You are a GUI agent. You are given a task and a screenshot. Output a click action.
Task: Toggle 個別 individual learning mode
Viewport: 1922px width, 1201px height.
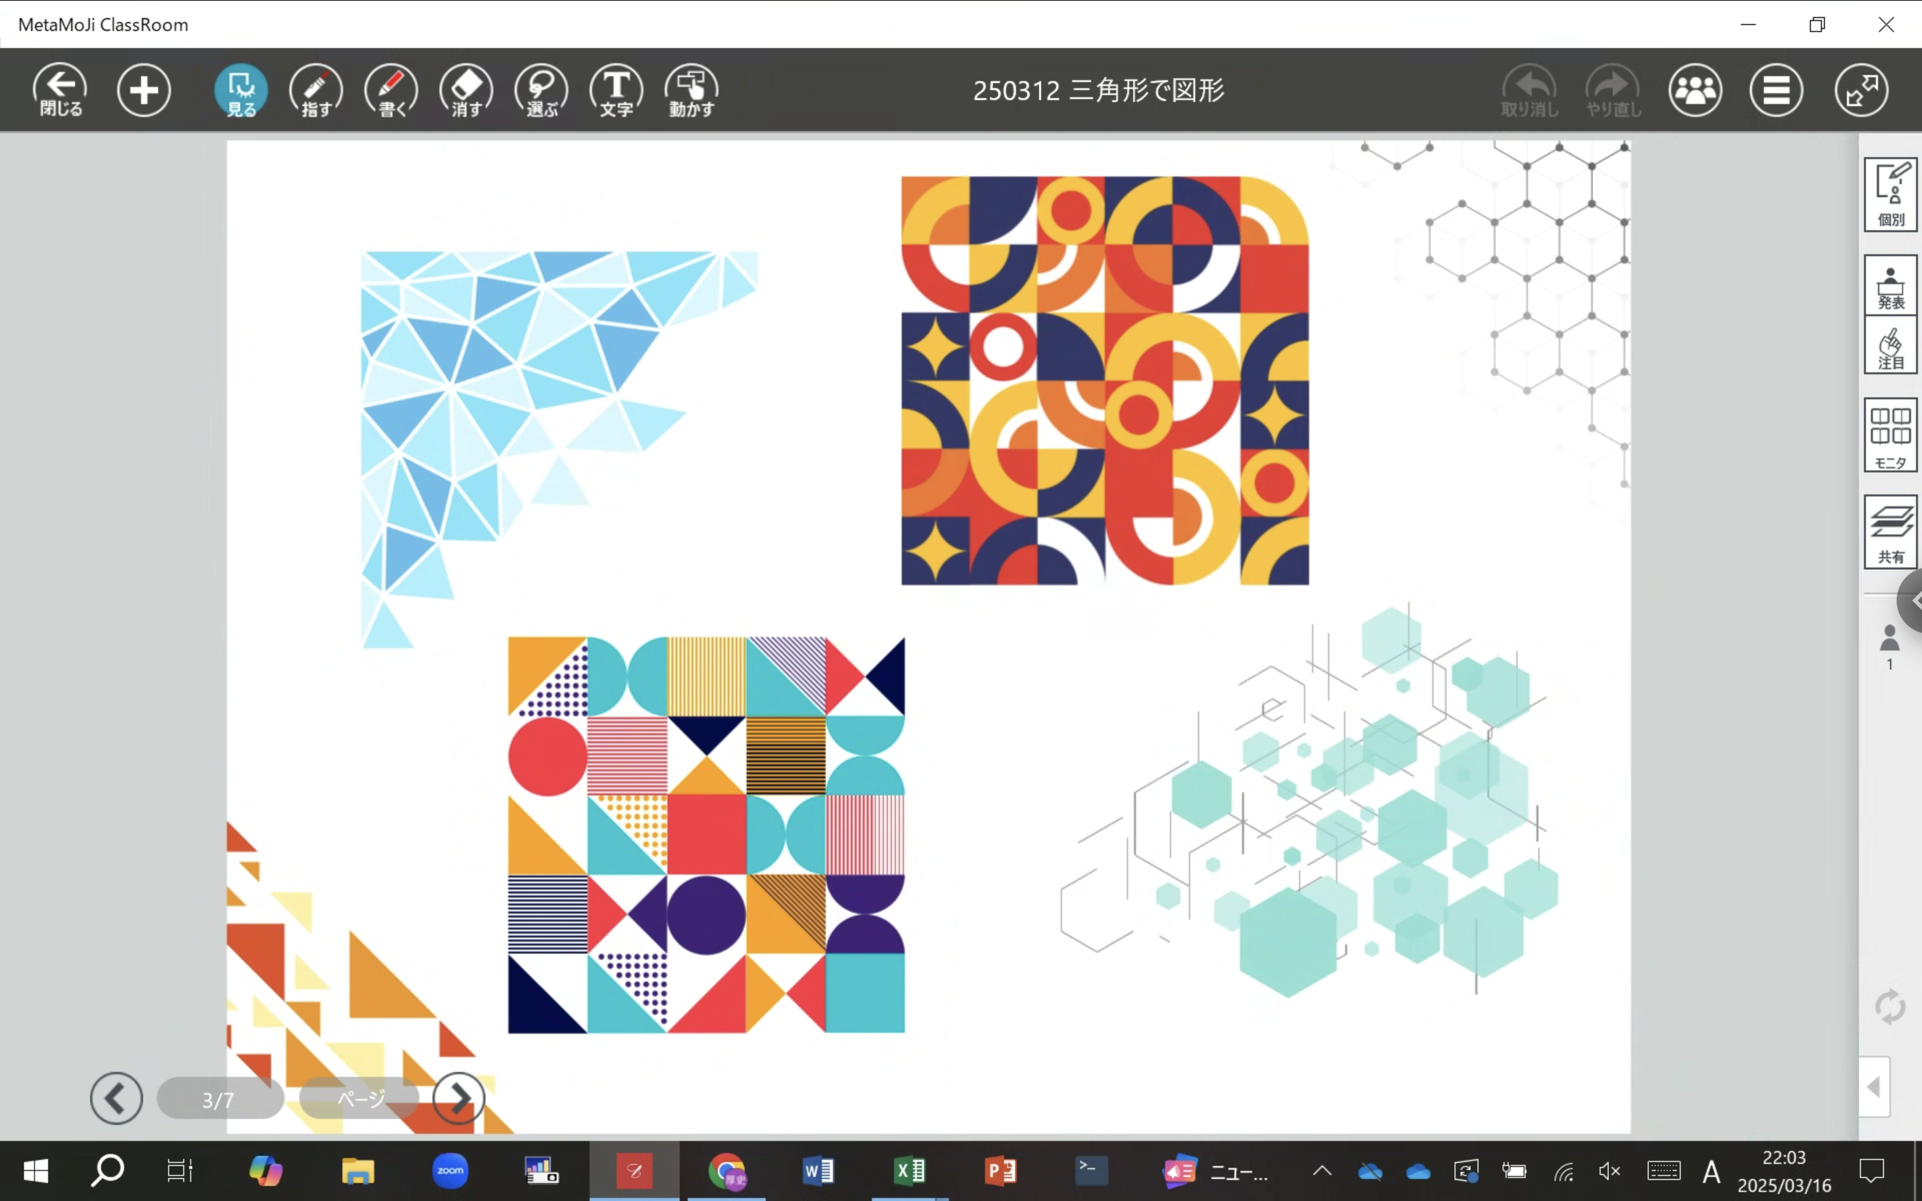(x=1890, y=195)
